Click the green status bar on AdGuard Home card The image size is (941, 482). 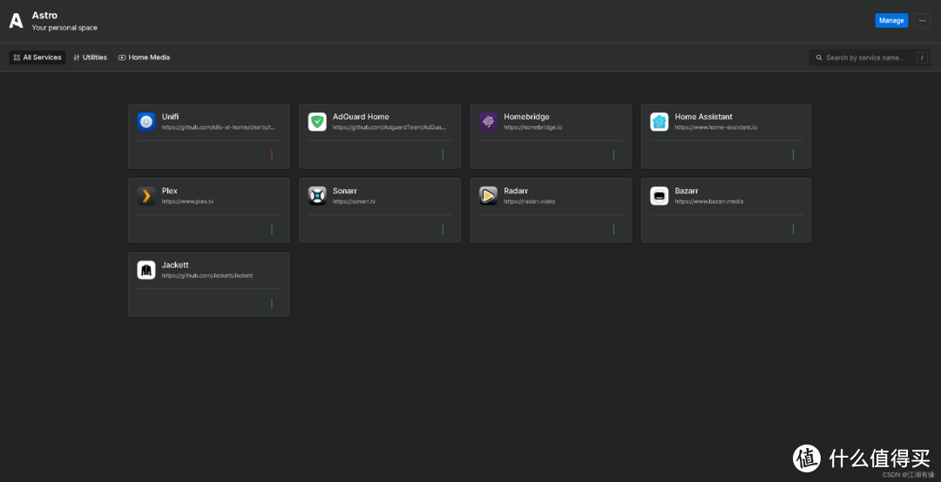pos(443,155)
